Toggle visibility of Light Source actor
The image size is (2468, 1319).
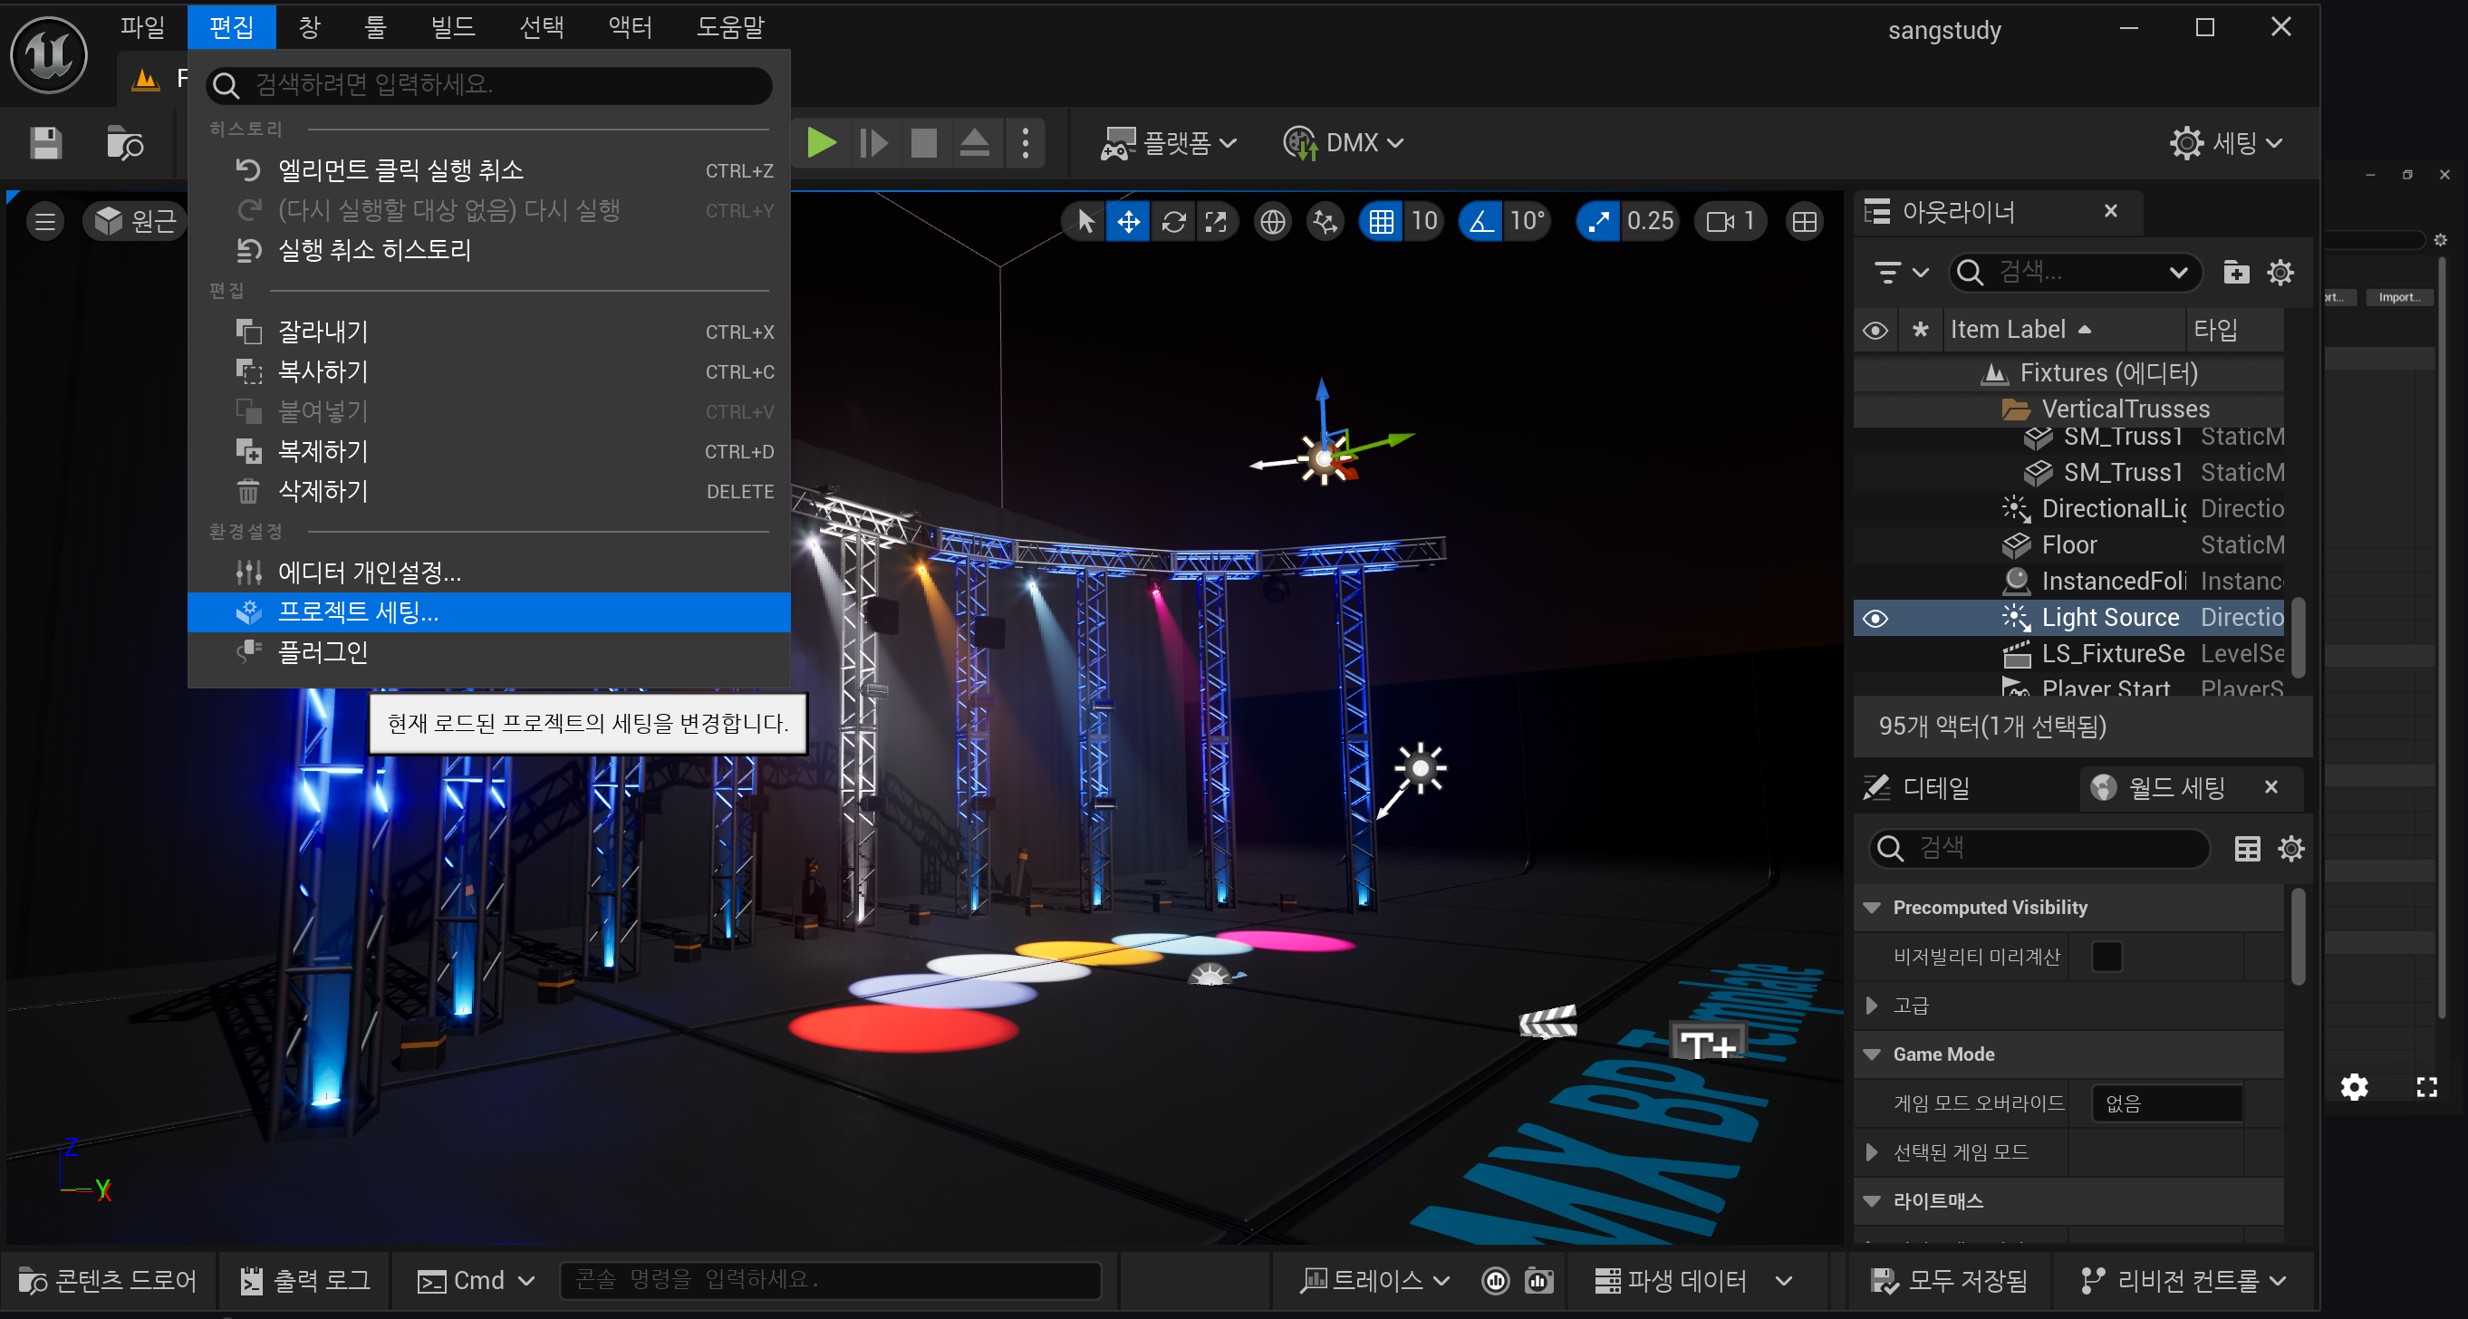1875,619
